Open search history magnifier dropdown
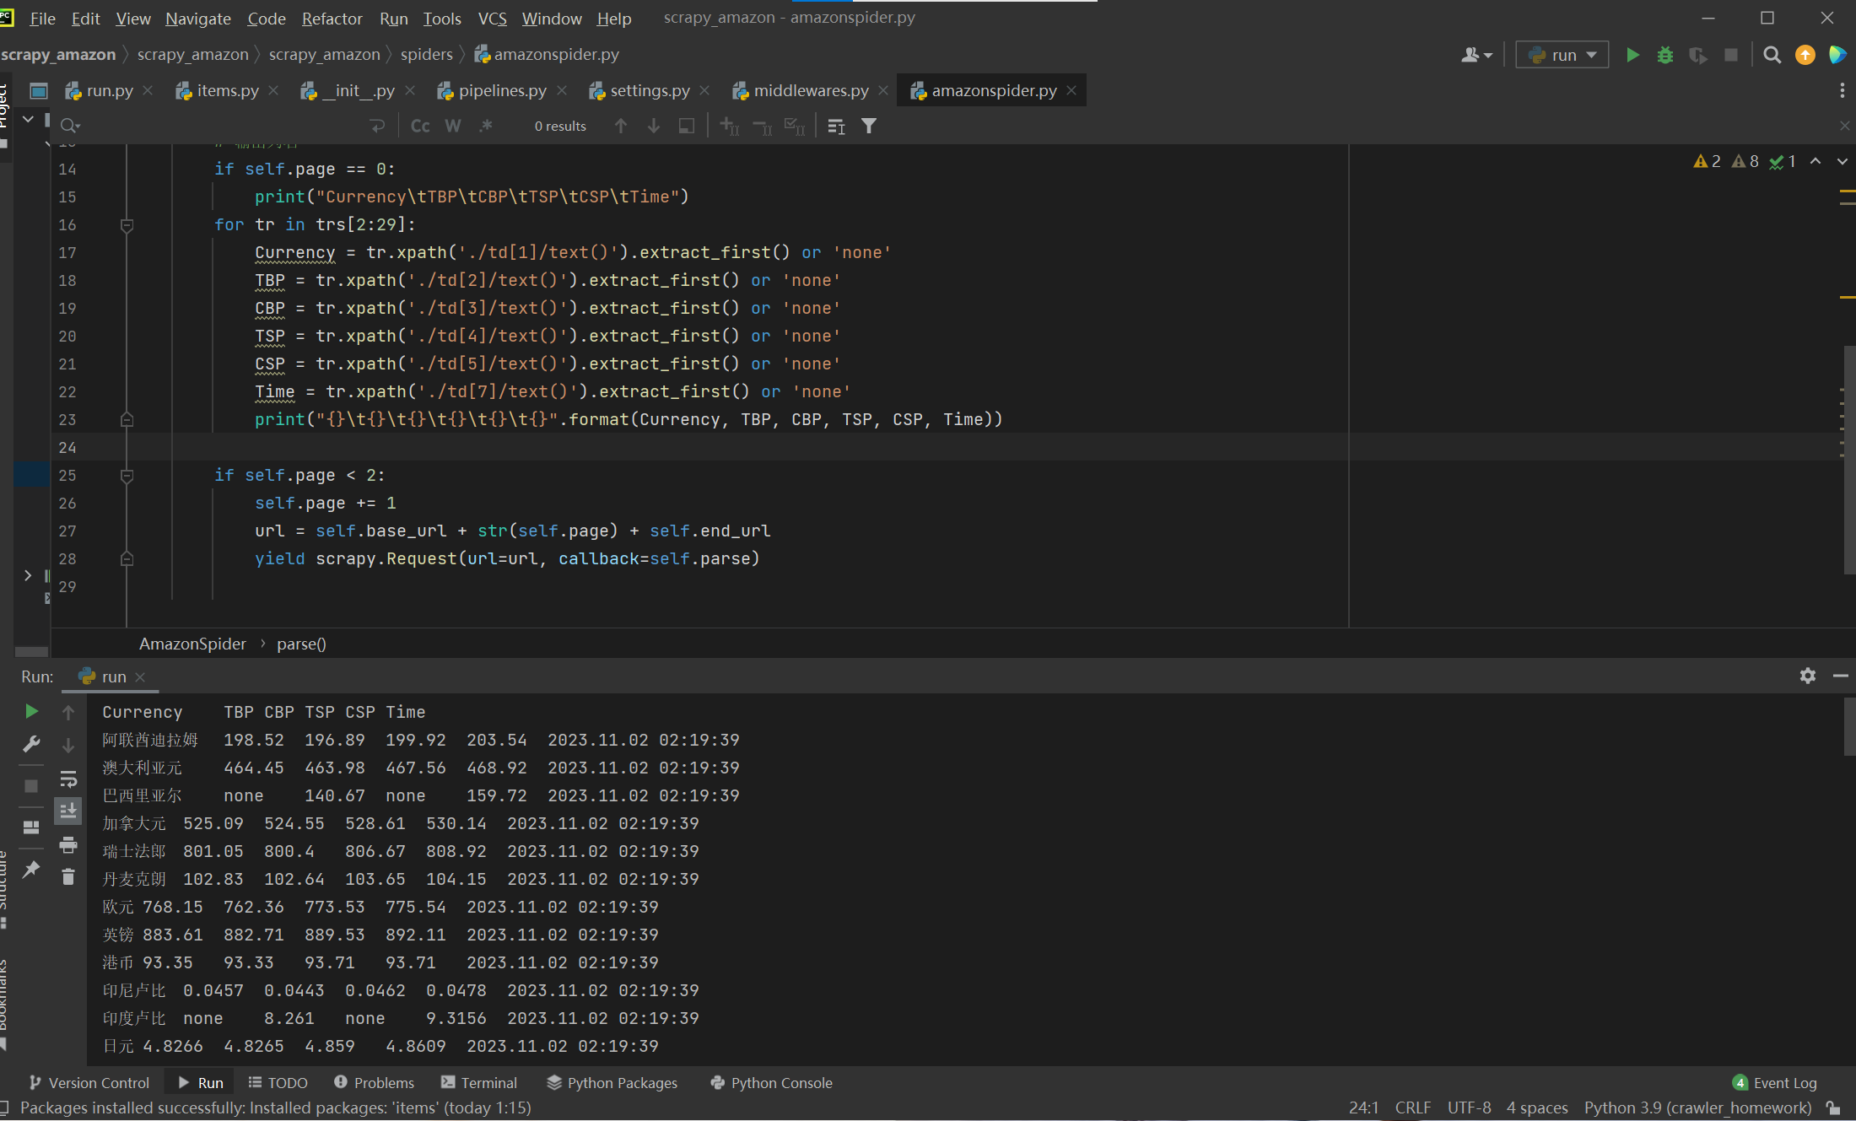Screen dimensions: 1856x1121 [70, 126]
